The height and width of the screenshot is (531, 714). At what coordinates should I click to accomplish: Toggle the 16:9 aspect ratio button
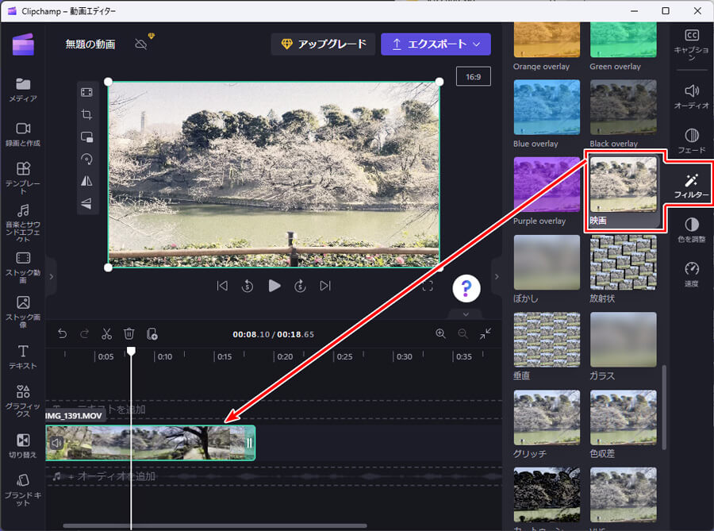pyautogui.click(x=473, y=76)
